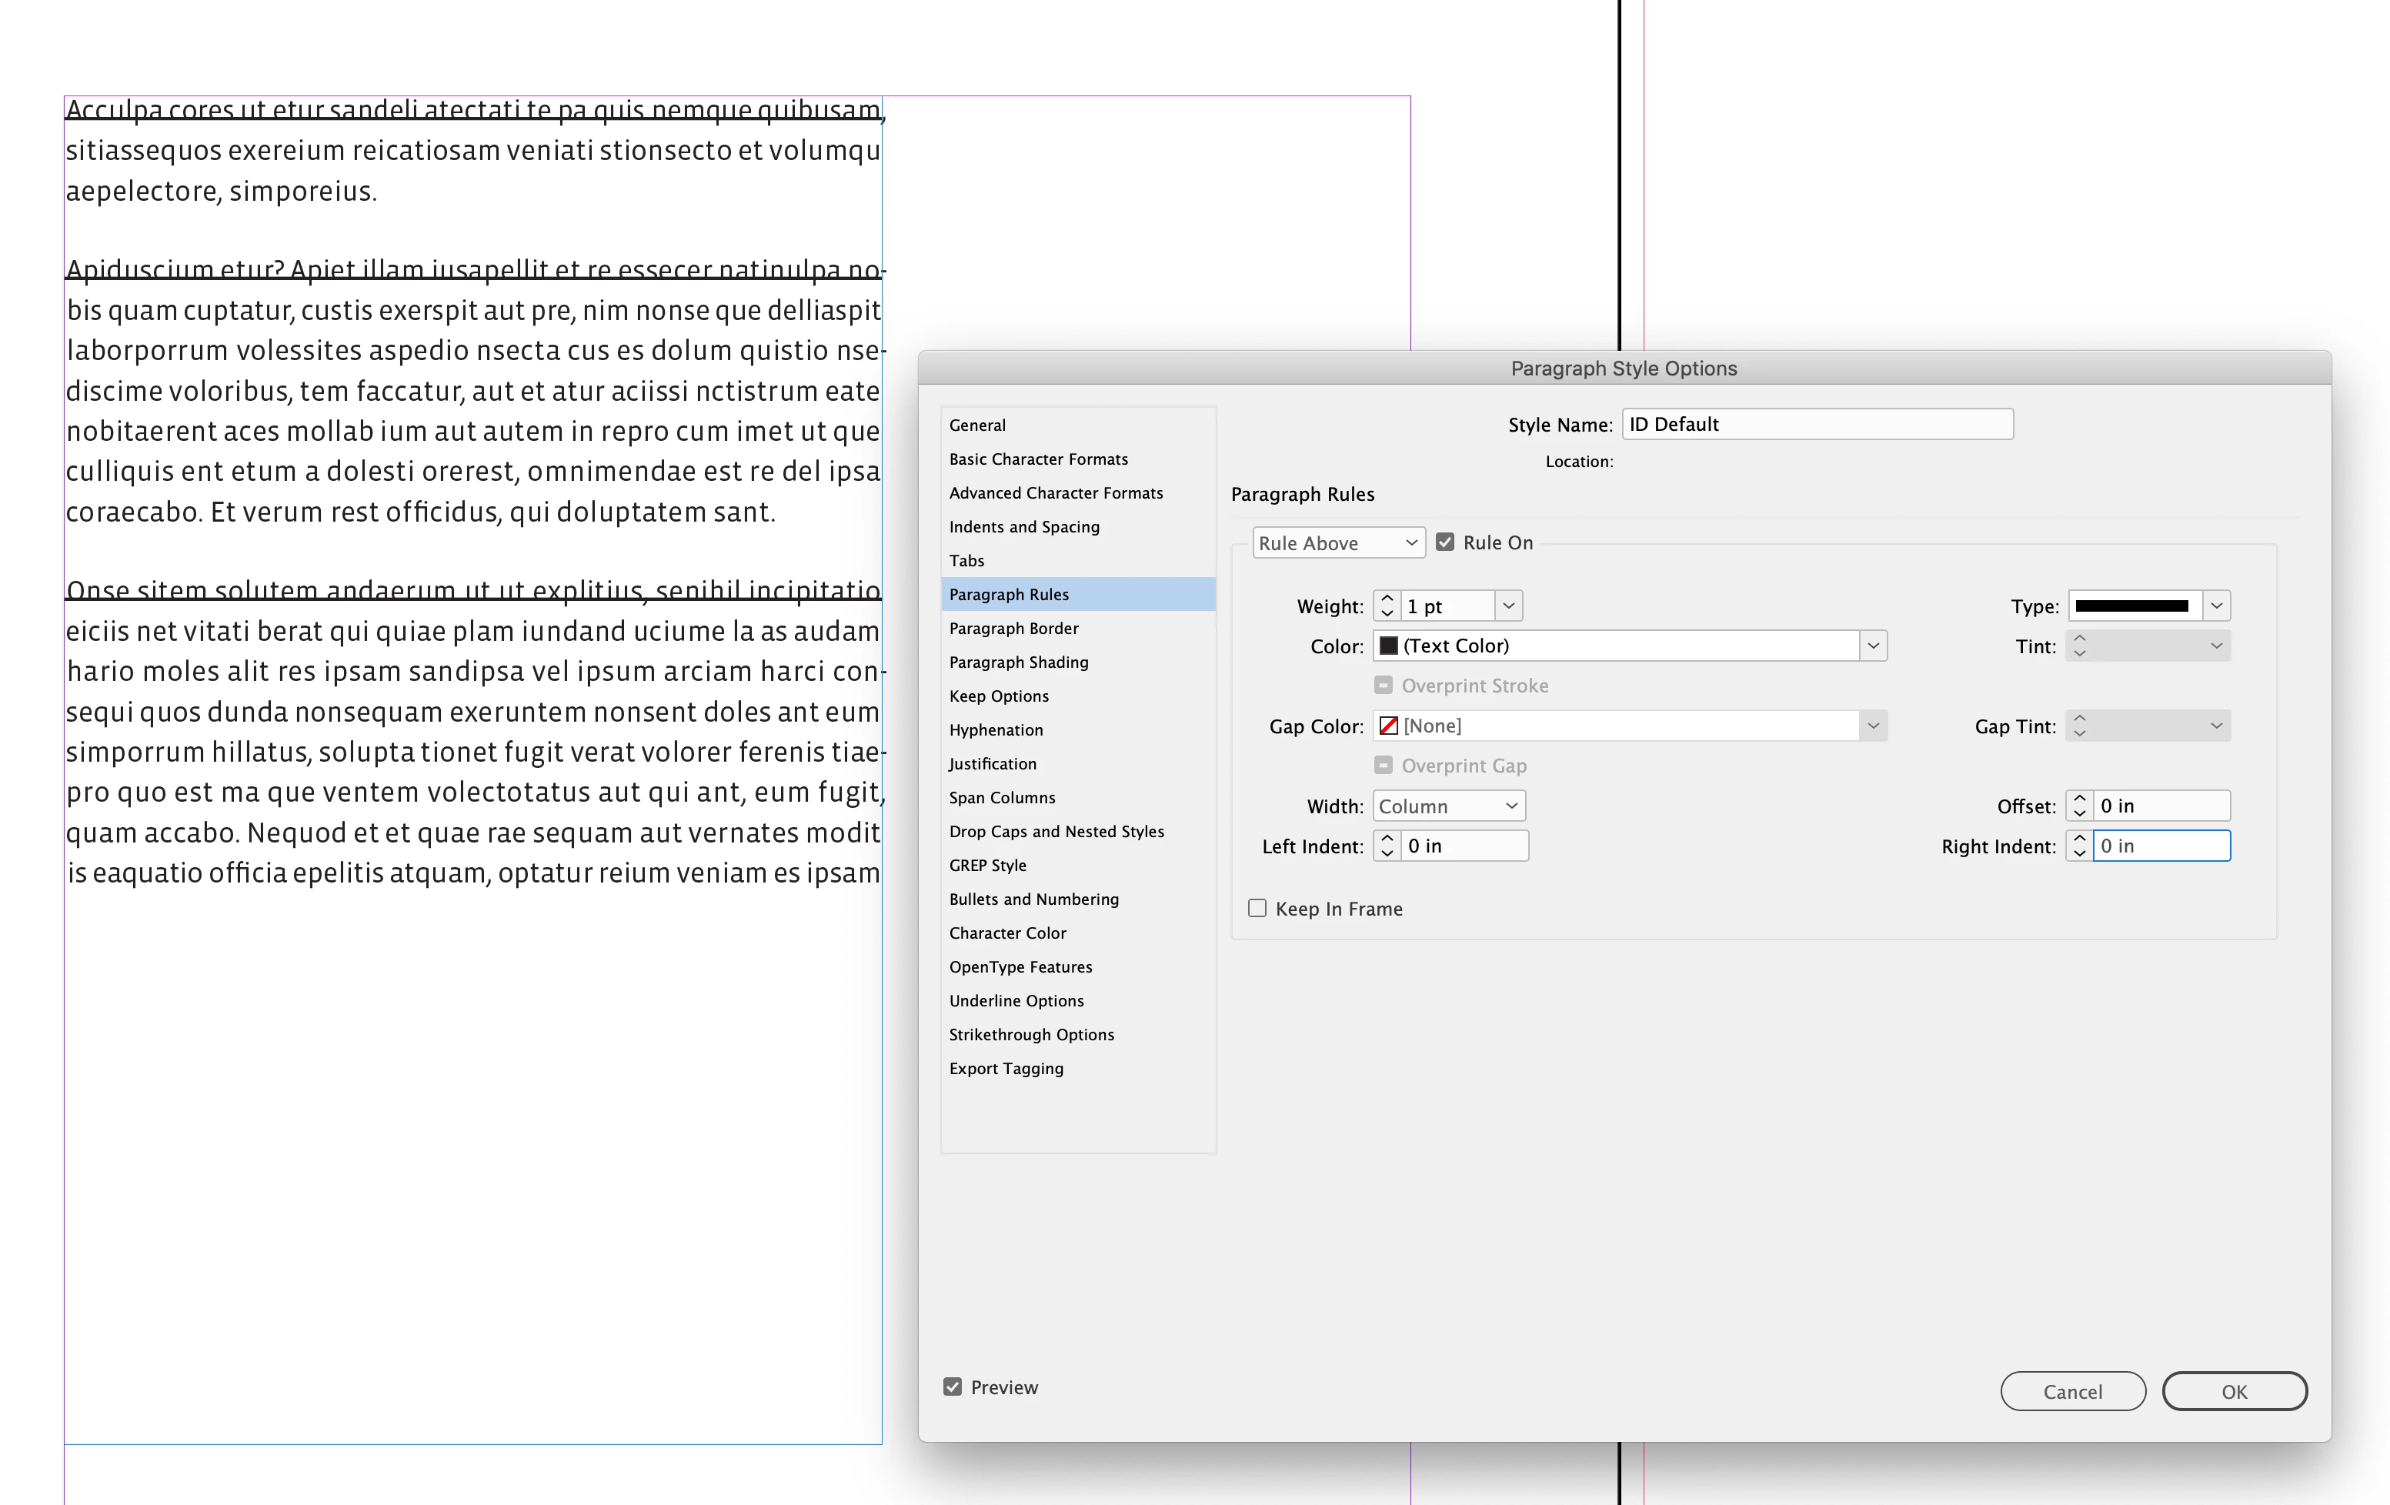
Task: Enable the Keep In Frame checkbox
Action: point(1257,909)
